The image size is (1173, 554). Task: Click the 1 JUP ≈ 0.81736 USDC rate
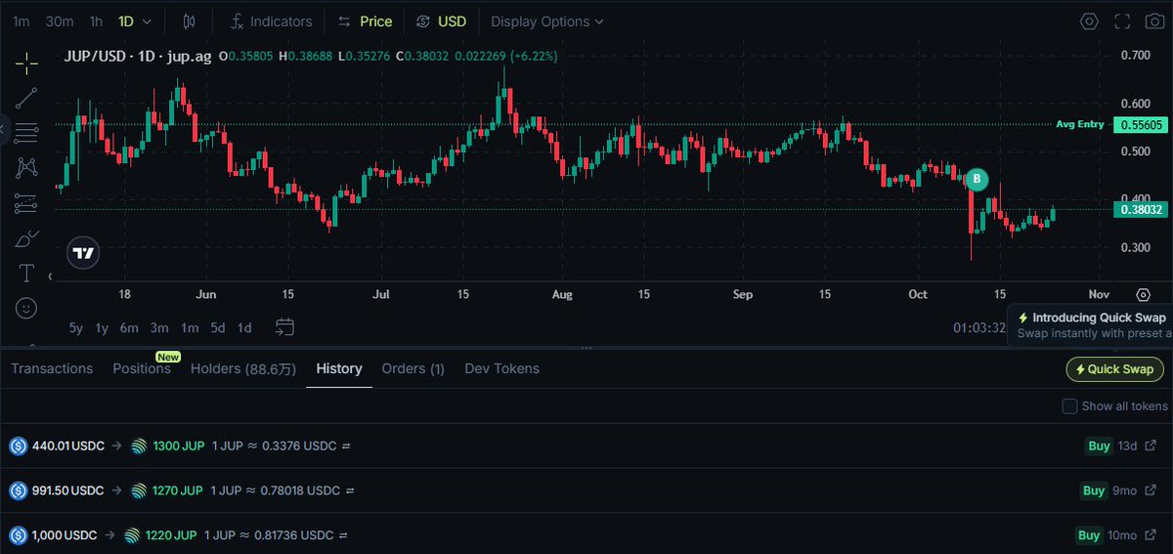269,535
